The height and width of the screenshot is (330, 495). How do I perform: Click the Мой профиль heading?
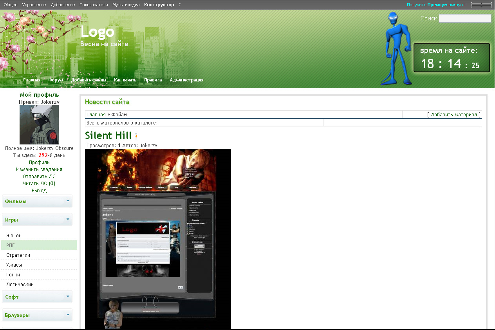click(39, 95)
